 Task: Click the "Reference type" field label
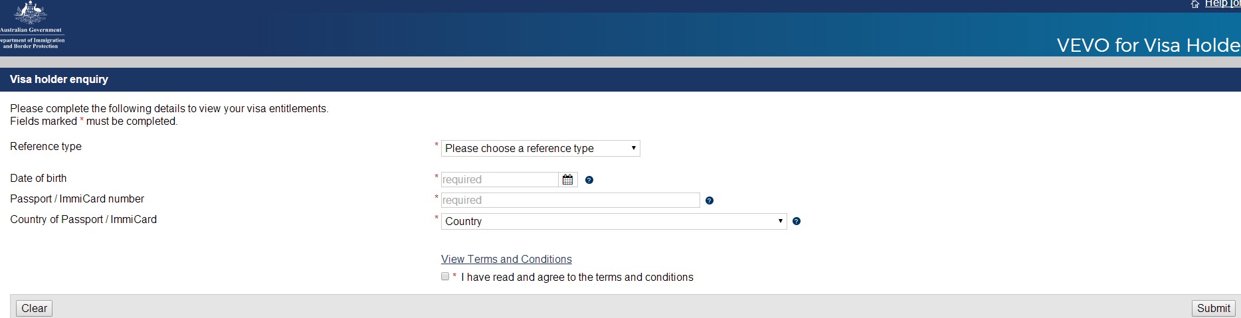click(x=46, y=147)
